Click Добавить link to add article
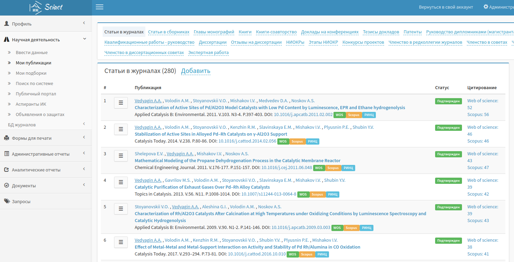Viewport: 514px width, 262px height. [195, 71]
